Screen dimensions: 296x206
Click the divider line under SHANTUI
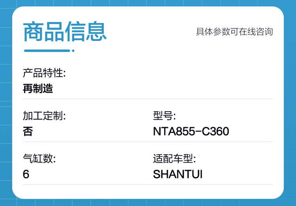tap(213, 184)
